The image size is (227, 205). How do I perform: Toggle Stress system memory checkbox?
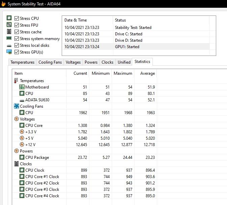coord(17,39)
